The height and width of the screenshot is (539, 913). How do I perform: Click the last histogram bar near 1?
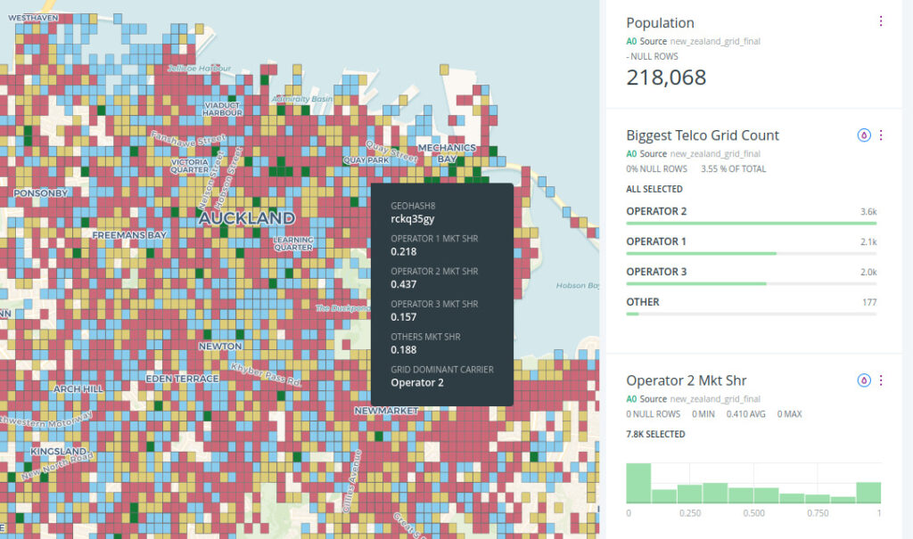tap(868, 493)
